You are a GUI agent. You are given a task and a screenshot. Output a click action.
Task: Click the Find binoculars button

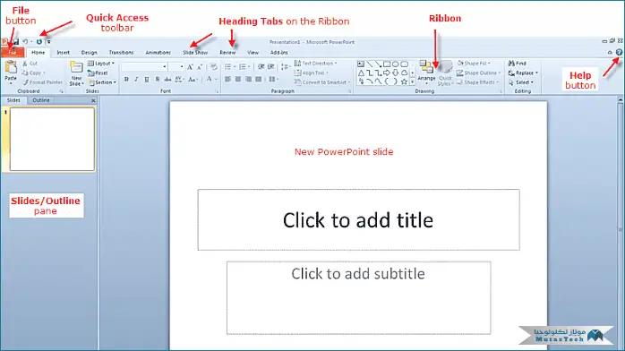coord(517,64)
